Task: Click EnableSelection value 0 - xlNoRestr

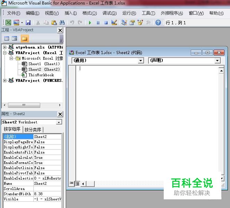Action: pos(48,178)
